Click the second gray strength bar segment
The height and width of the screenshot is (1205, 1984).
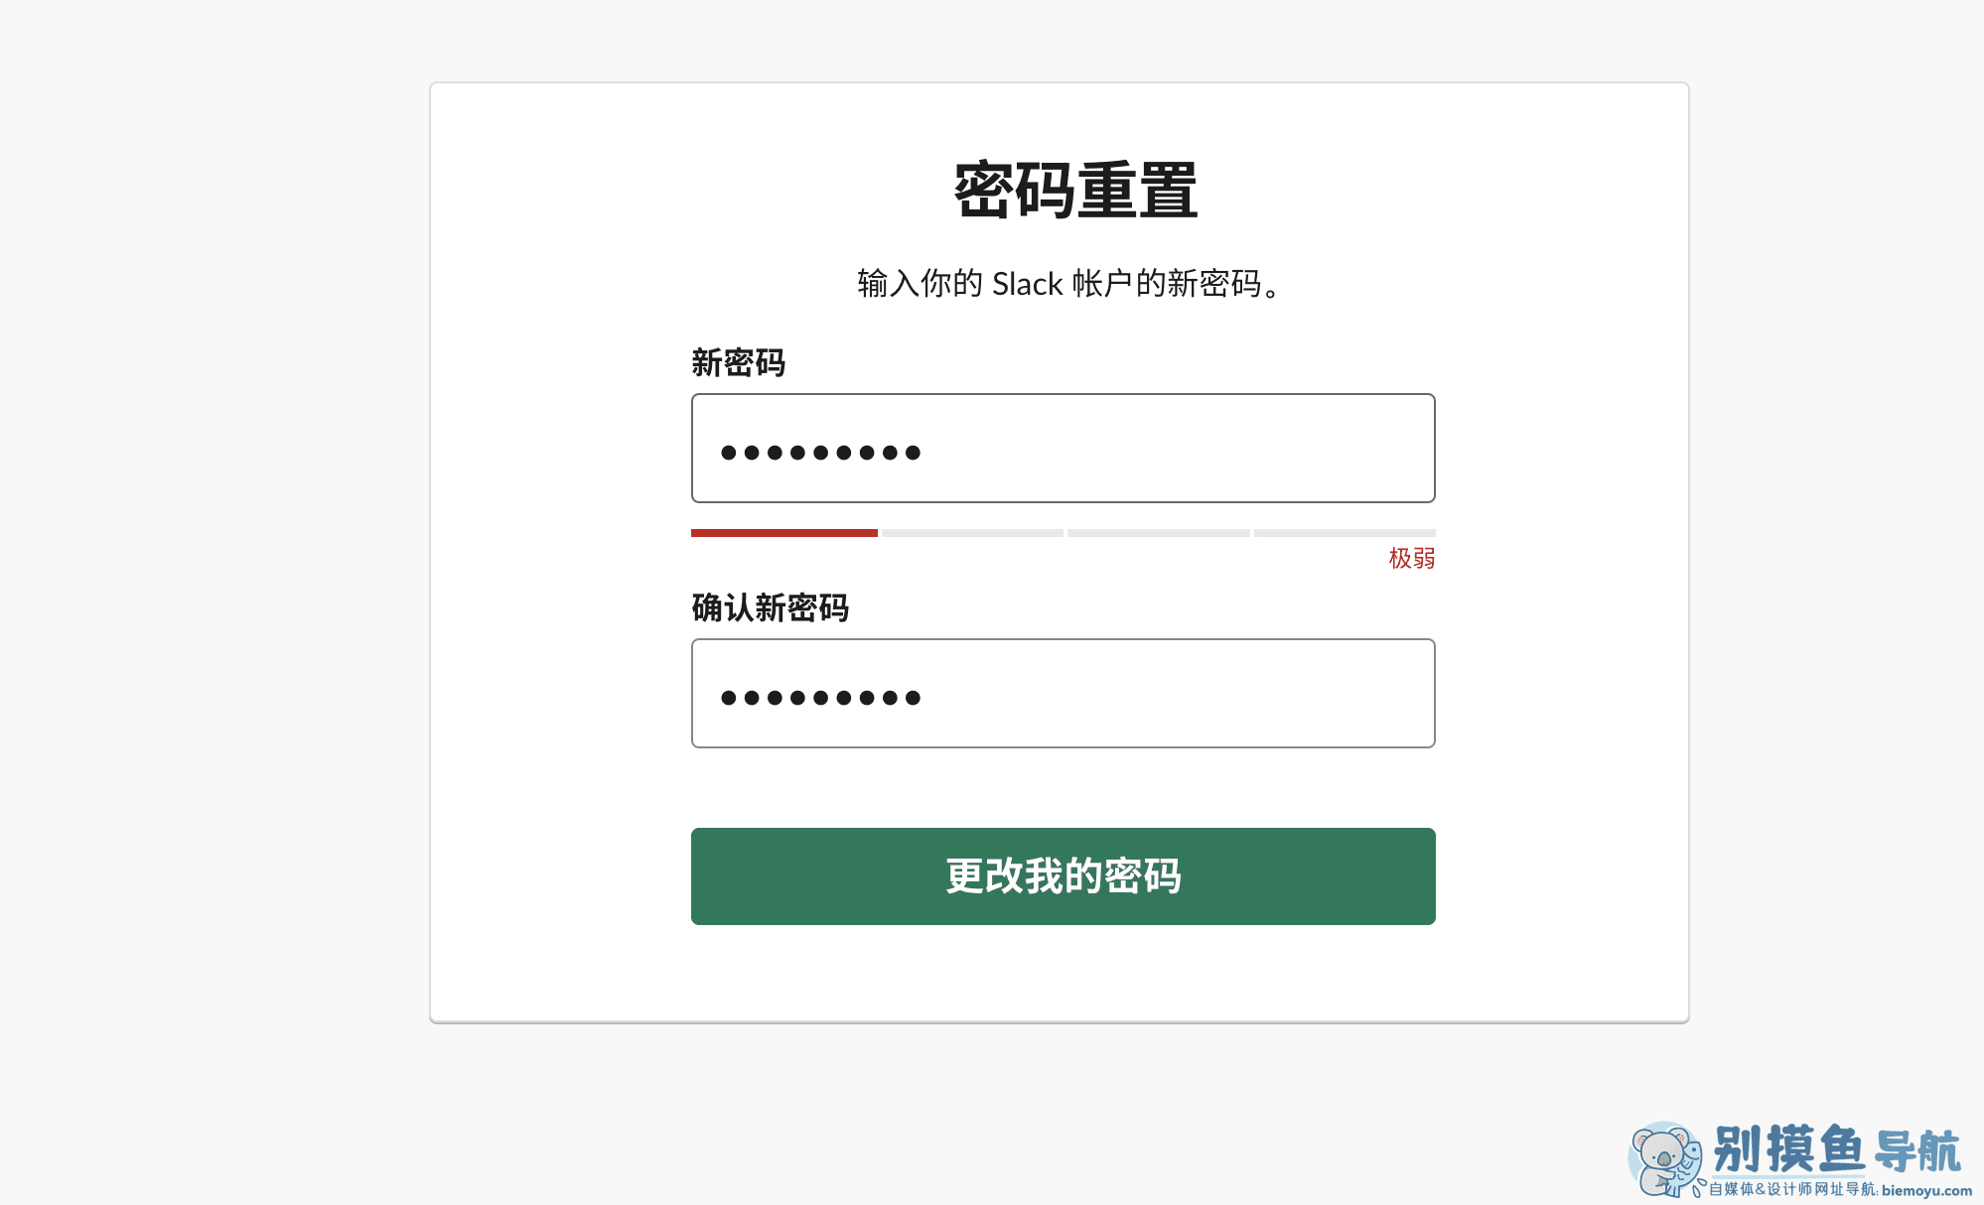click(x=972, y=533)
